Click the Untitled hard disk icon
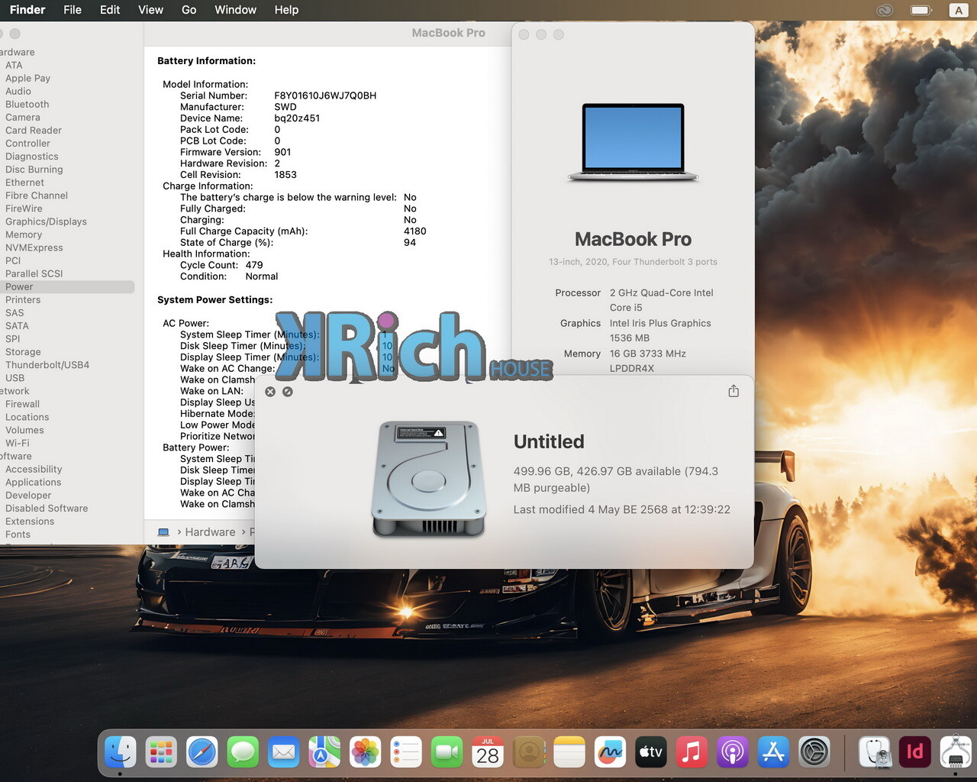The width and height of the screenshot is (977, 782). pyautogui.click(x=429, y=479)
